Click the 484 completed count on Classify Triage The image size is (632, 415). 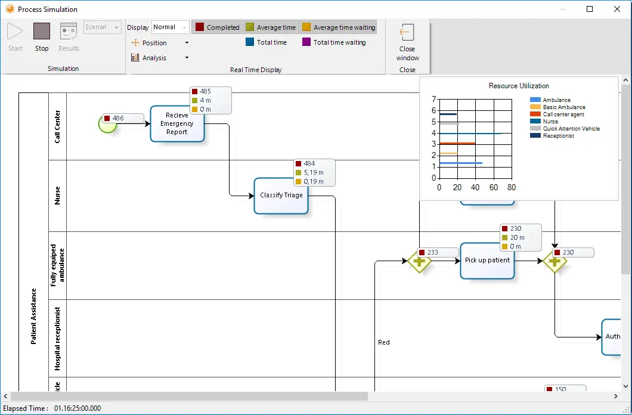[x=309, y=163]
